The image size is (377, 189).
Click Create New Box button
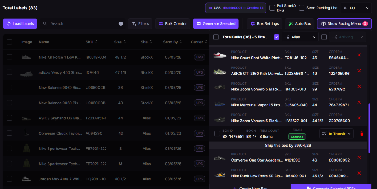(250, 186)
